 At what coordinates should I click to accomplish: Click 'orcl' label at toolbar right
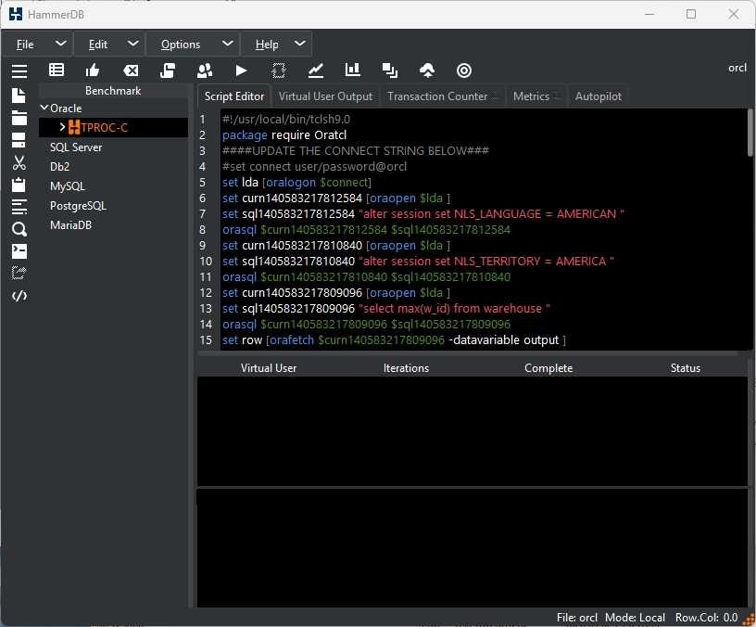click(x=737, y=68)
